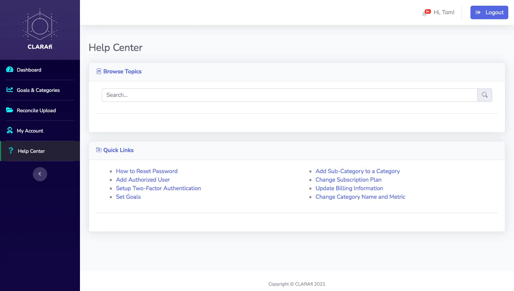This screenshot has height=291, width=514.
Task: Click the Set Goals quick link
Action: [128, 197]
